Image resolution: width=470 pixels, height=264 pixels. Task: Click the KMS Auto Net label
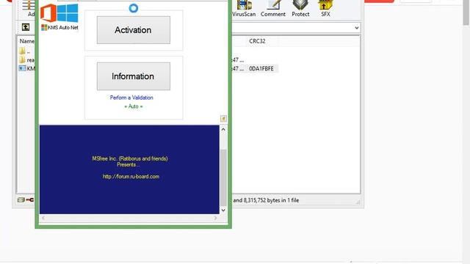62,28
